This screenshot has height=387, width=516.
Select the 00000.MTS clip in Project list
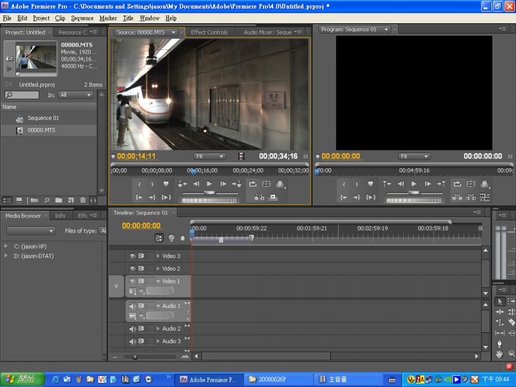point(41,130)
